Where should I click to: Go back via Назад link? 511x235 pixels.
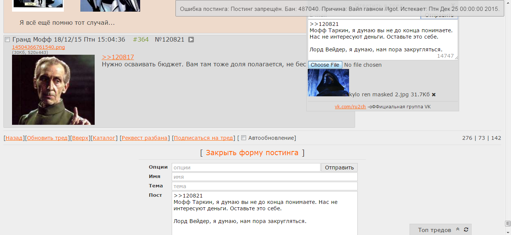pyautogui.click(x=14, y=138)
